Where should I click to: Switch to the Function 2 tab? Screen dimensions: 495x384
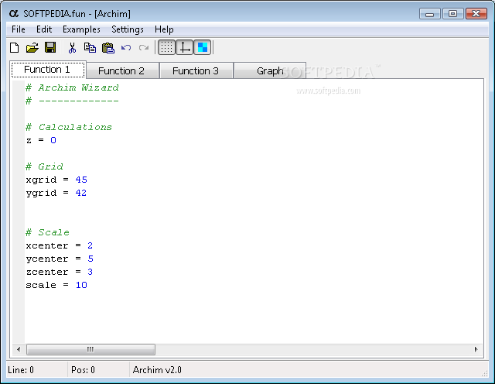click(x=121, y=70)
